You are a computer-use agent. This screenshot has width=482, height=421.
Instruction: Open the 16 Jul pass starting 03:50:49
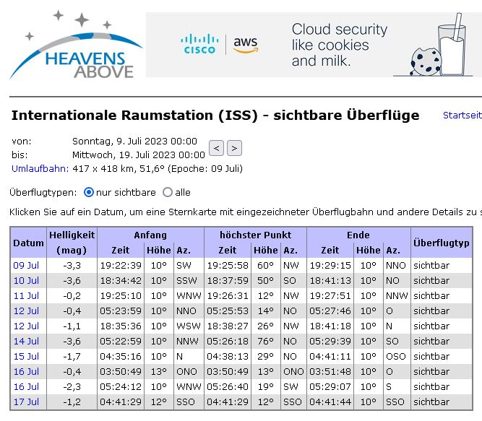point(26,372)
